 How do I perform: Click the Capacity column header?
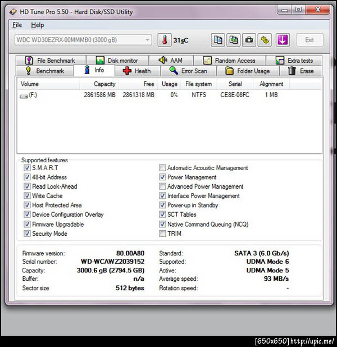(99, 84)
